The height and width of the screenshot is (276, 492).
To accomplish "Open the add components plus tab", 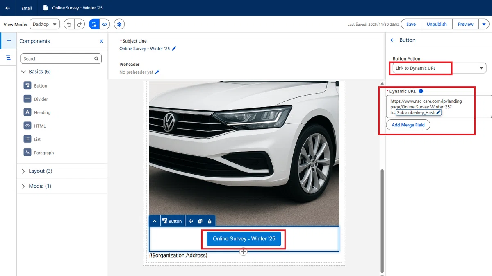I will point(9,41).
